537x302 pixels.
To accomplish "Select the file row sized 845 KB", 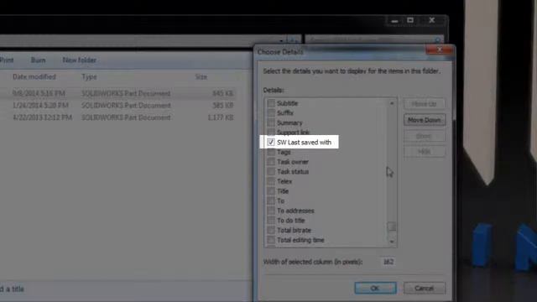I will [x=118, y=93].
